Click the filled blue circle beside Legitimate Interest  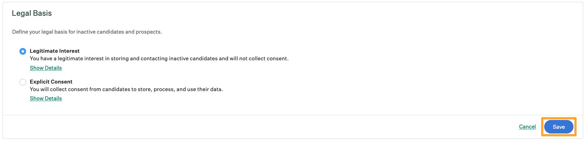click(x=23, y=51)
